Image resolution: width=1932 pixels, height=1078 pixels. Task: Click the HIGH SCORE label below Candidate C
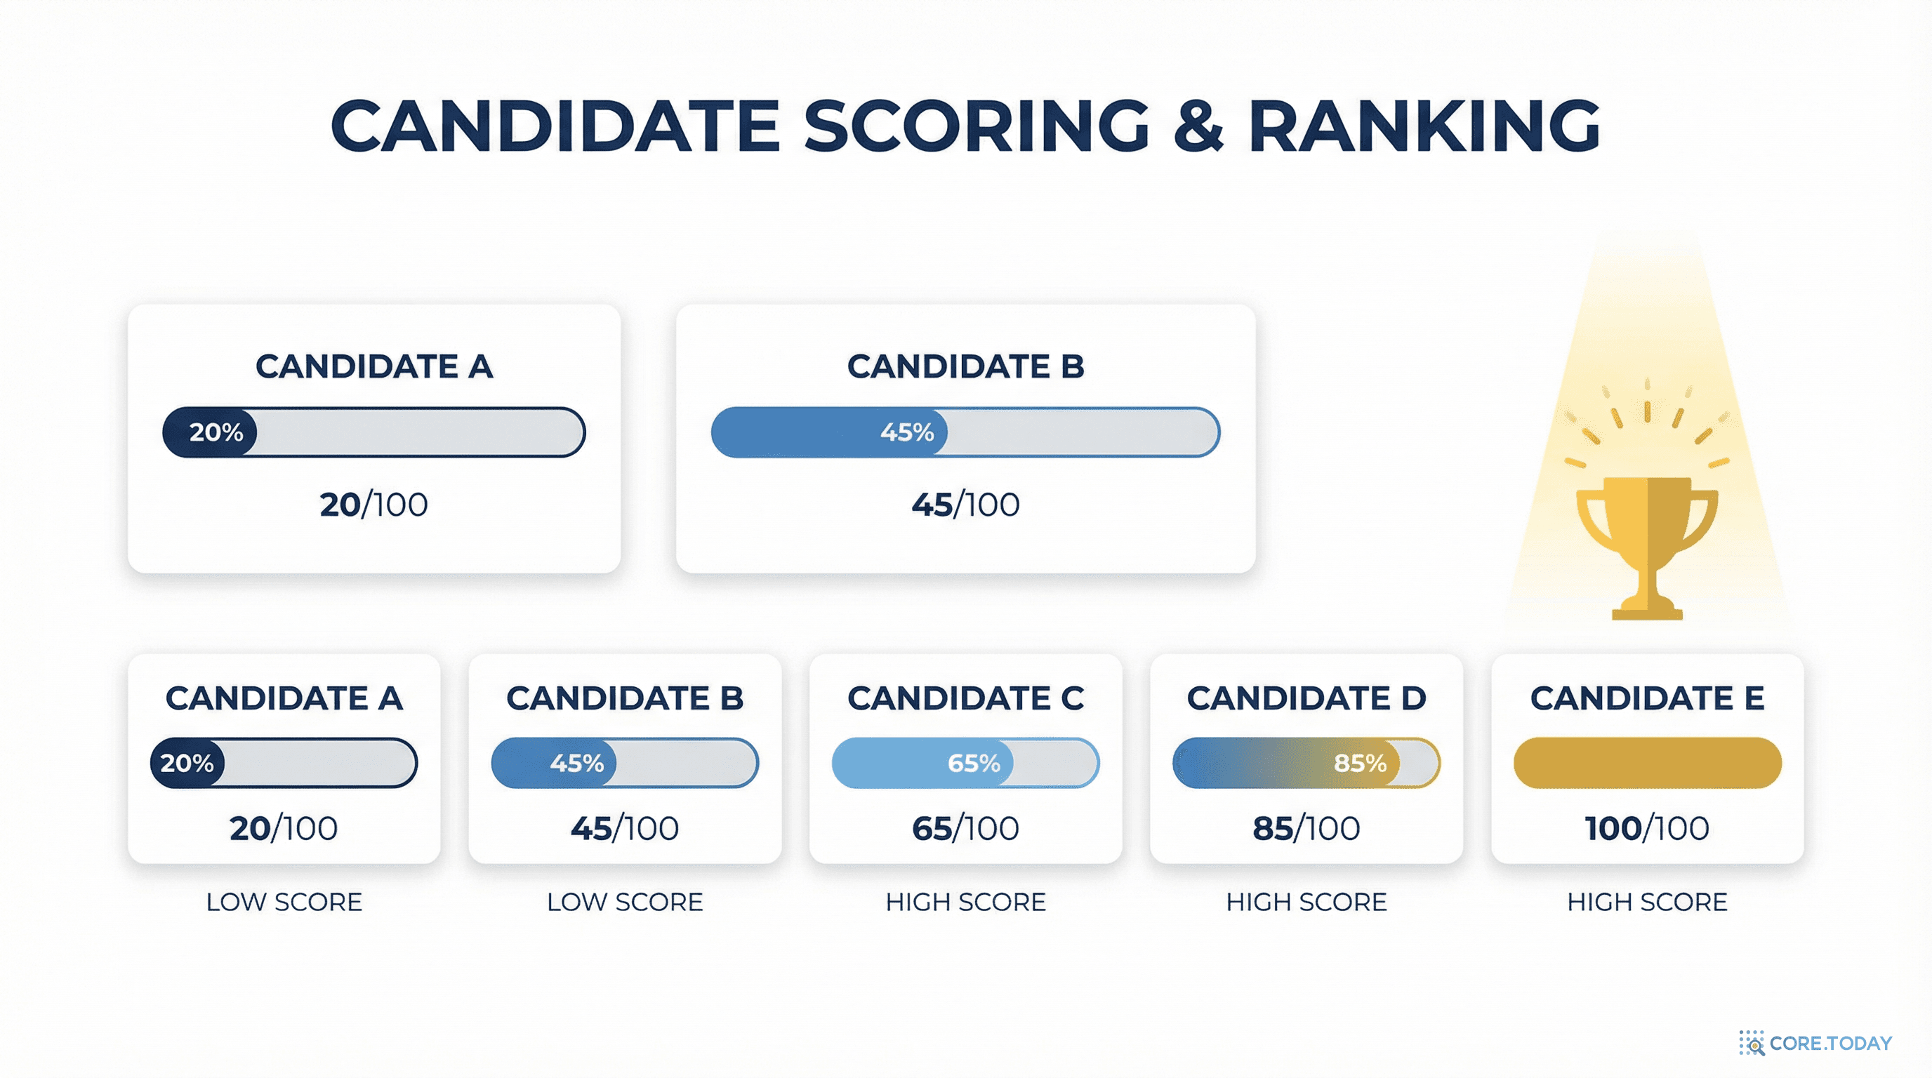(965, 902)
